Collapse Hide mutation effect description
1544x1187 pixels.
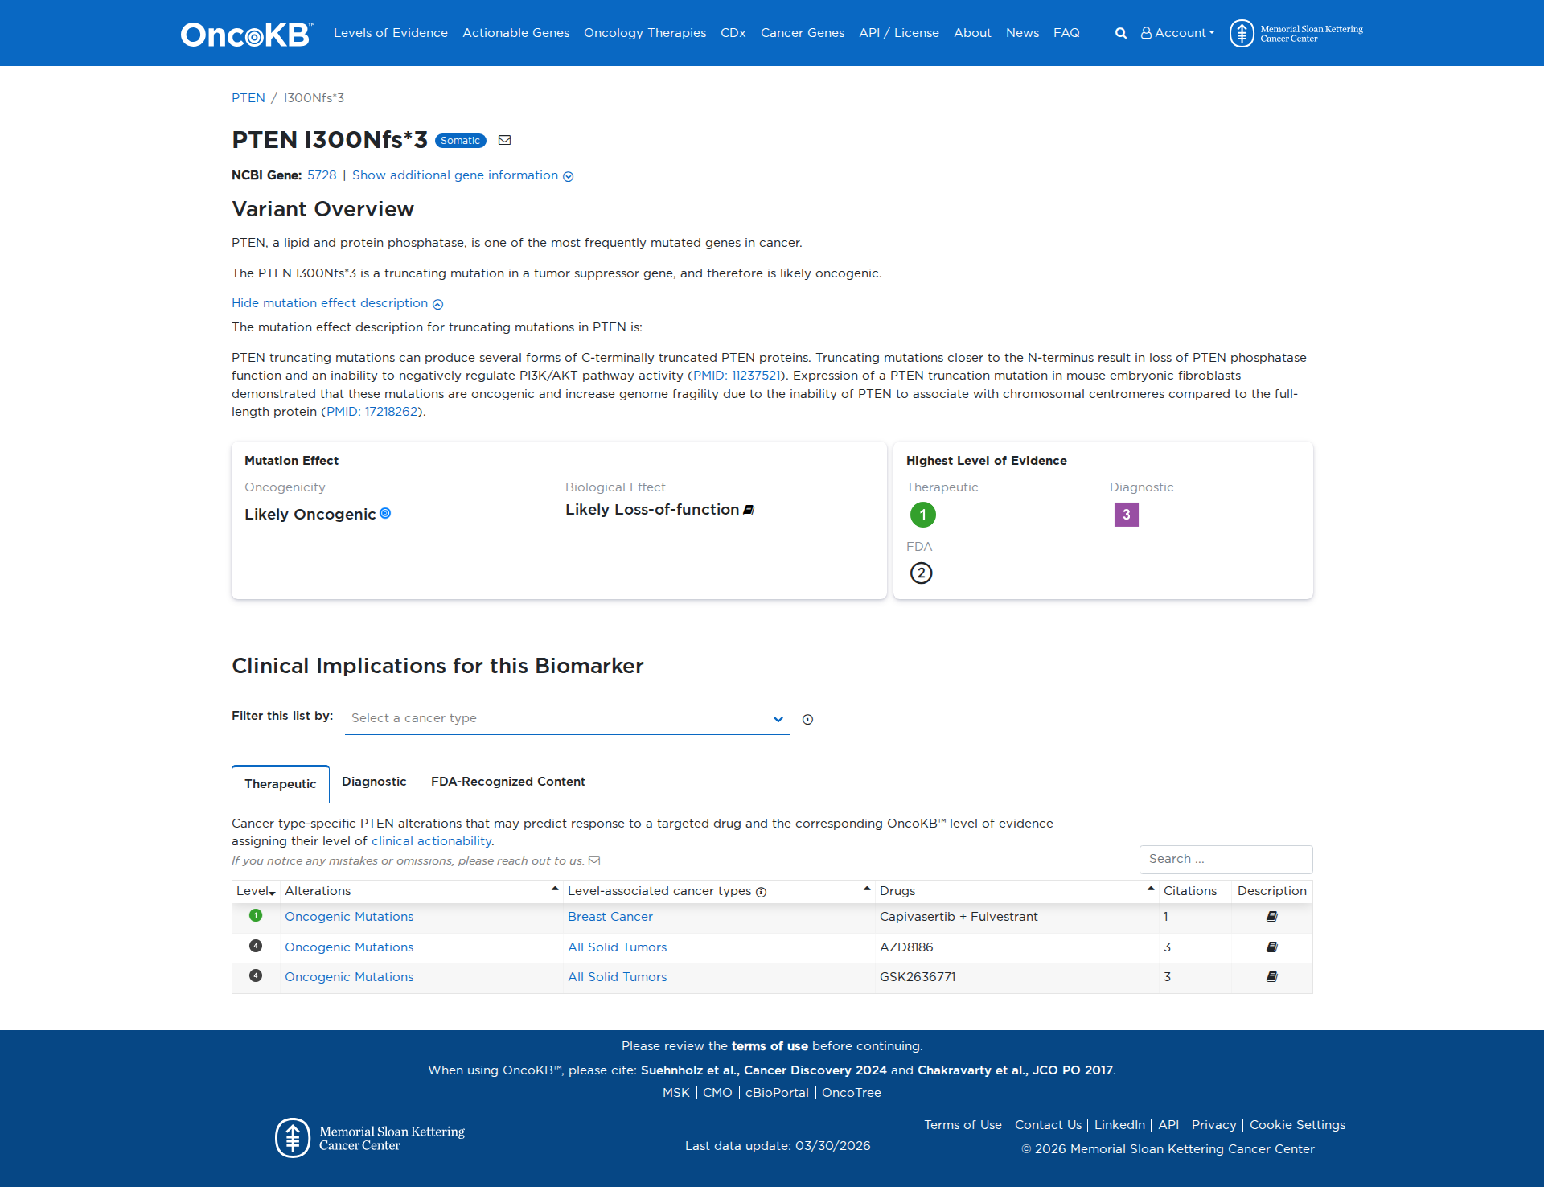337,303
